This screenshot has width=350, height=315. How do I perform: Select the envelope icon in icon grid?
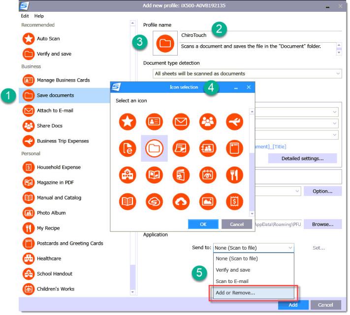point(181,121)
